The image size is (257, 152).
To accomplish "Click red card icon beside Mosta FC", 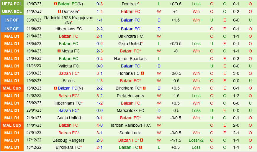I will [59, 51].
